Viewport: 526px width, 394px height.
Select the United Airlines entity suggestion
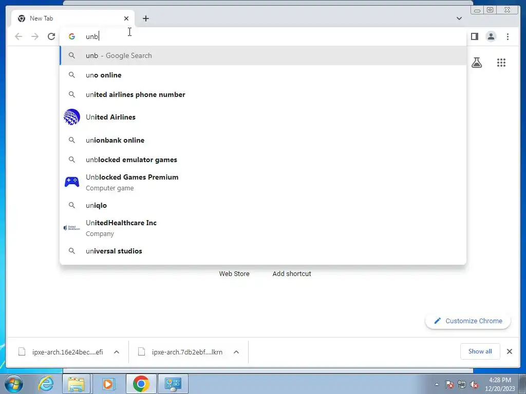(263, 117)
